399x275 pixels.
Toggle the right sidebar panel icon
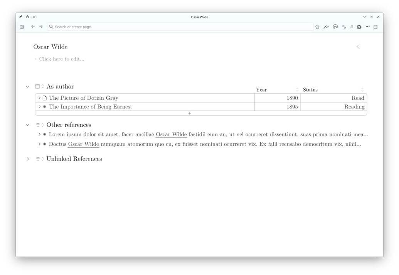coord(375,27)
